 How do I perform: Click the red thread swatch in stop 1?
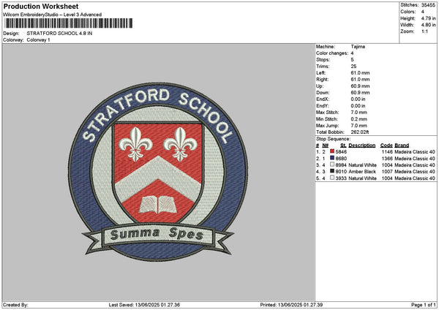click(331, 151)
